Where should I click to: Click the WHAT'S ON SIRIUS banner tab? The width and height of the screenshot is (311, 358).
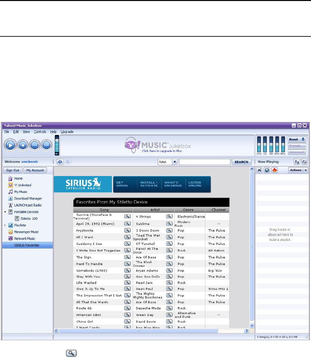(173, 184)
